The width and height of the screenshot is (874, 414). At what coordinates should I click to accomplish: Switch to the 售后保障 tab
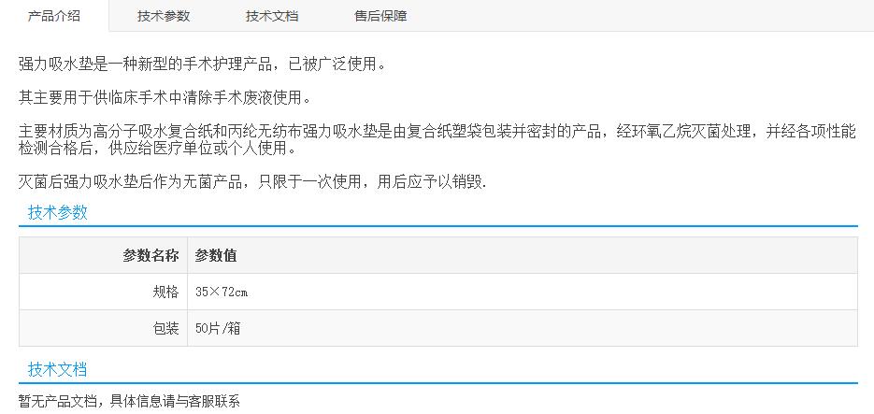[x=380, y=16]
